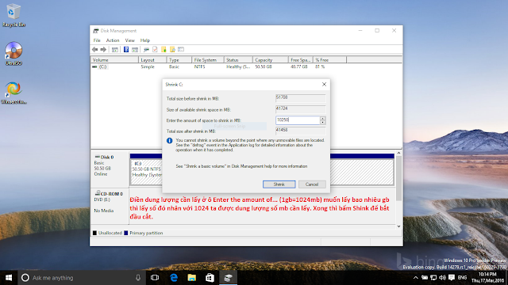Click the folder with magnifying glass icon
Viewport: 508px width, 285px height.
click(x=172, y=49)
